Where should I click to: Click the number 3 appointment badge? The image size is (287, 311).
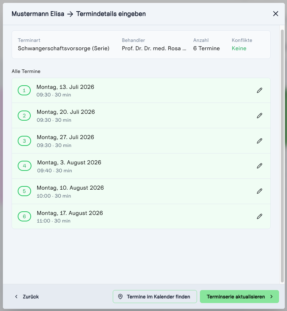[24, 141]
